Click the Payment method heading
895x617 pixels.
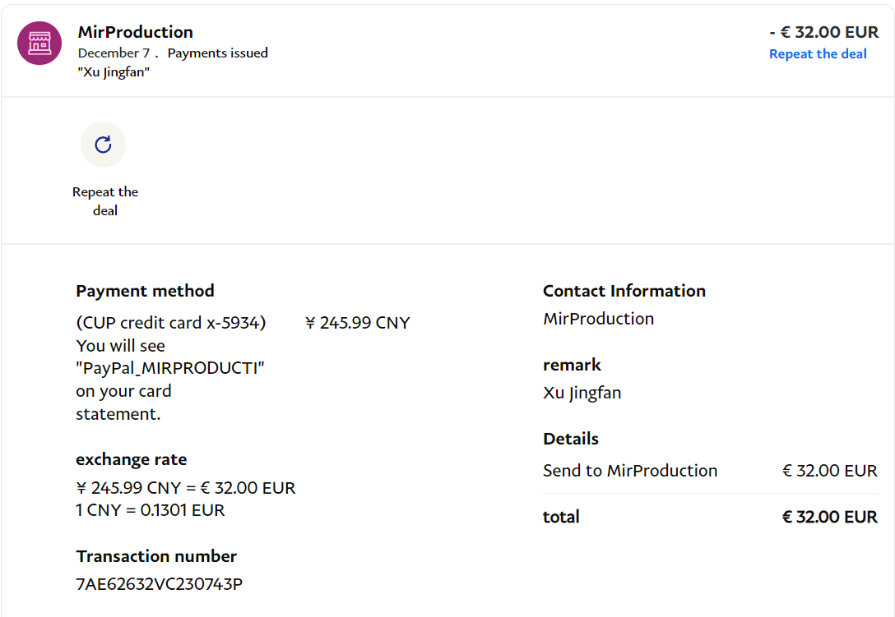pos(145,291)
